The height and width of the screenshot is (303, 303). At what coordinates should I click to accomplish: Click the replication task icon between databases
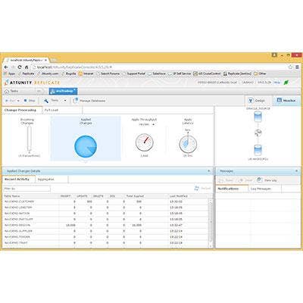pos(258,133)
